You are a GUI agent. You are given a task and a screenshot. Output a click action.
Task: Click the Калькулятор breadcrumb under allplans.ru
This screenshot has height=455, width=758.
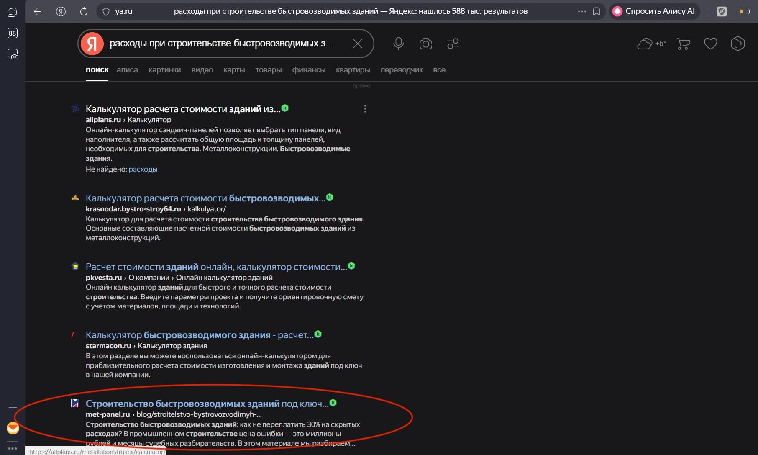[149, 120]
